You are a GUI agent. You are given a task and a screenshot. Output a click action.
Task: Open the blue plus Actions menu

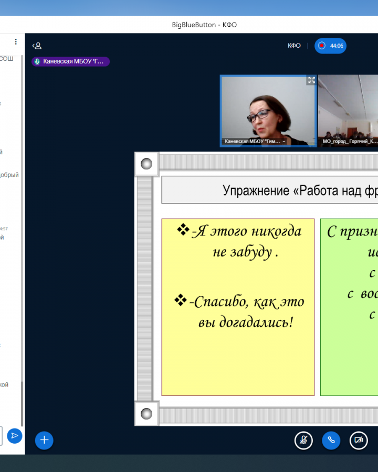(x=44, y=440)
